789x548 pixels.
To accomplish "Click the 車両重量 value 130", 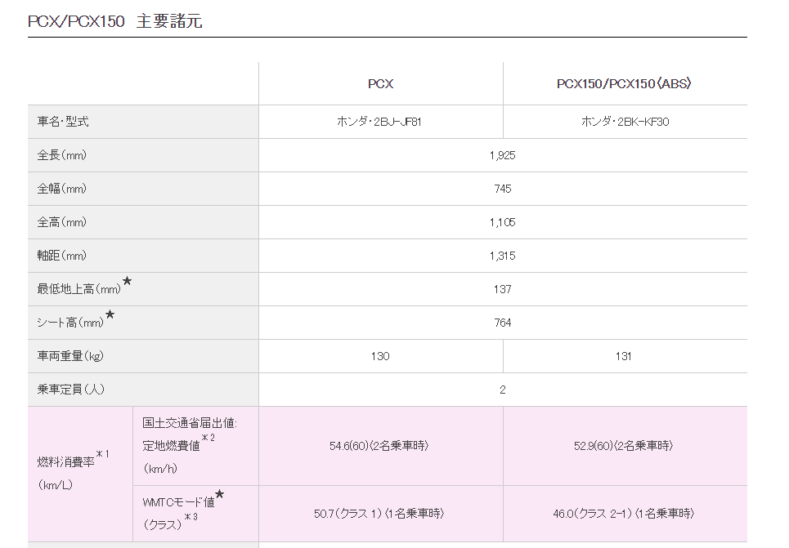I will pos(380,356).
